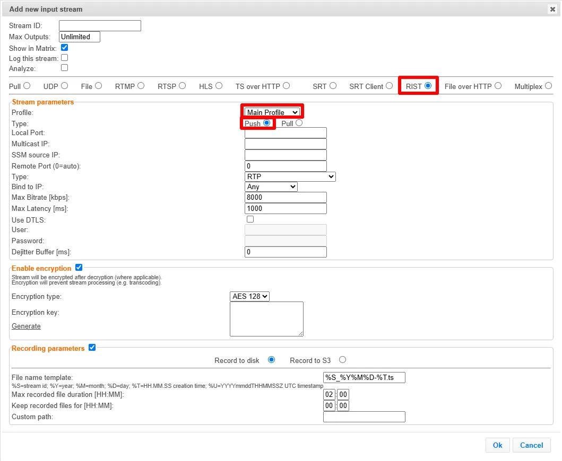This screenshot has width=562, height=461.
Task: Focus the SSM source IP field
Action: pos(286,155)
